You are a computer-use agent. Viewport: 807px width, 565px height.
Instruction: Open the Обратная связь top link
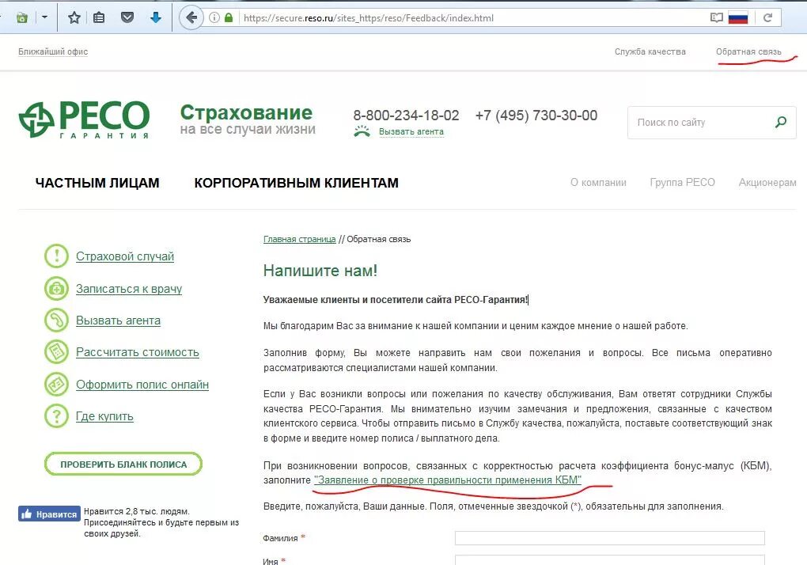748,51
